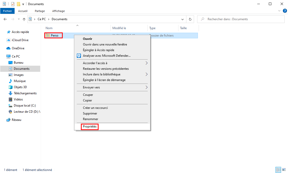
Task: Choose Épingler à l'écran de démarrage
Action: point(112,80)
